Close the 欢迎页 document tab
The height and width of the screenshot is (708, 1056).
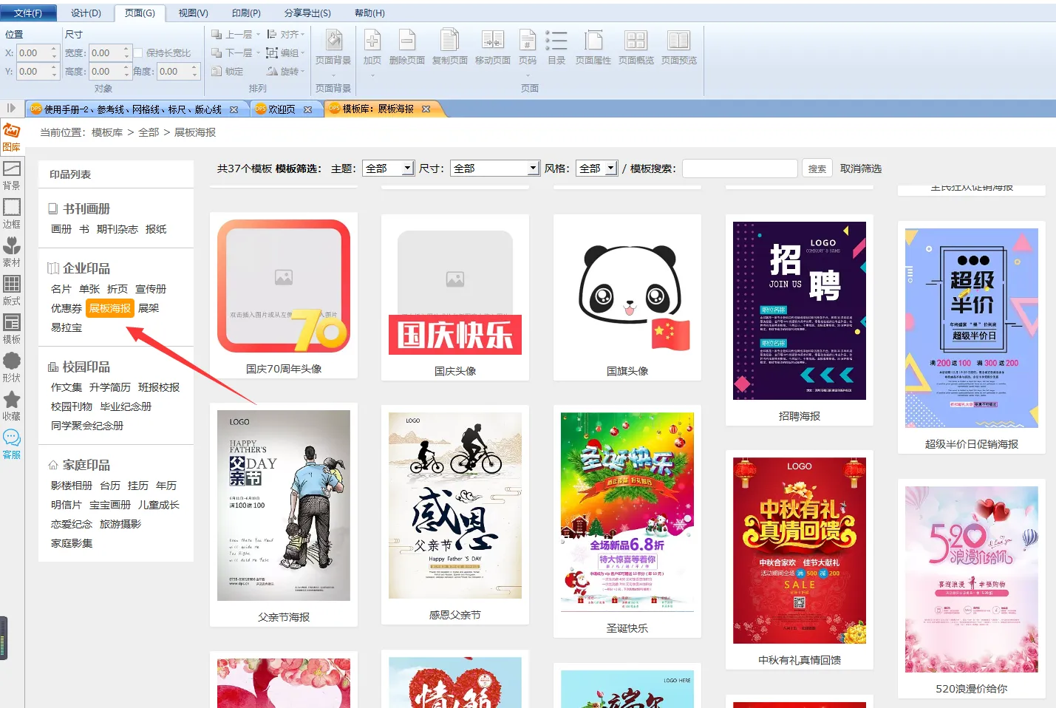[308, 109]
